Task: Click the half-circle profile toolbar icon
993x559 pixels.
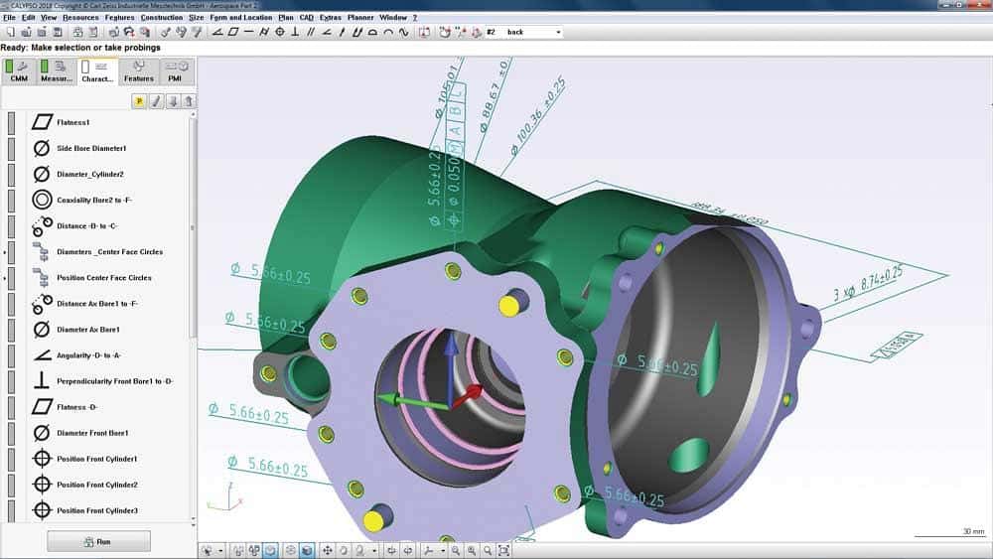Action: [x=372, y=32]
